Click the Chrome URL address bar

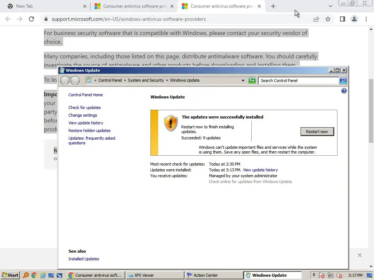click(176, 19)
